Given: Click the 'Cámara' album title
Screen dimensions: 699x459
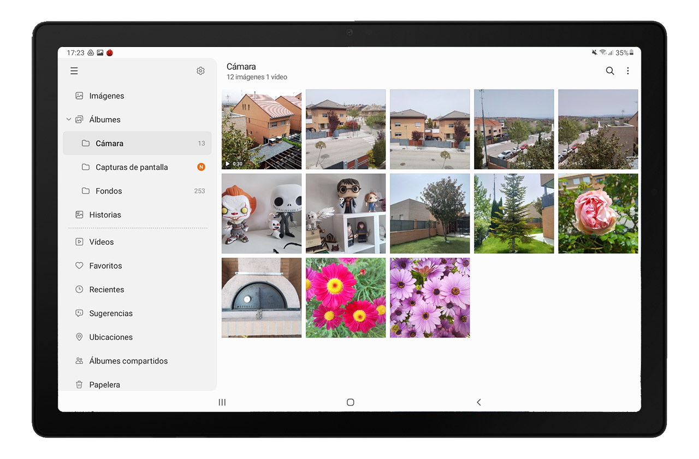Looking at the screenshot, I should (241, 67).
